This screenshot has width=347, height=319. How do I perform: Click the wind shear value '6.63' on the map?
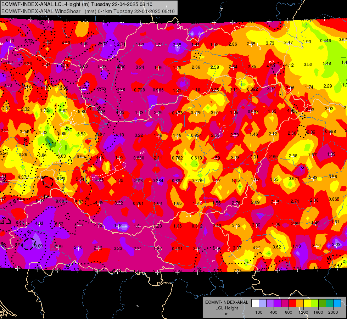coord(62,156)
